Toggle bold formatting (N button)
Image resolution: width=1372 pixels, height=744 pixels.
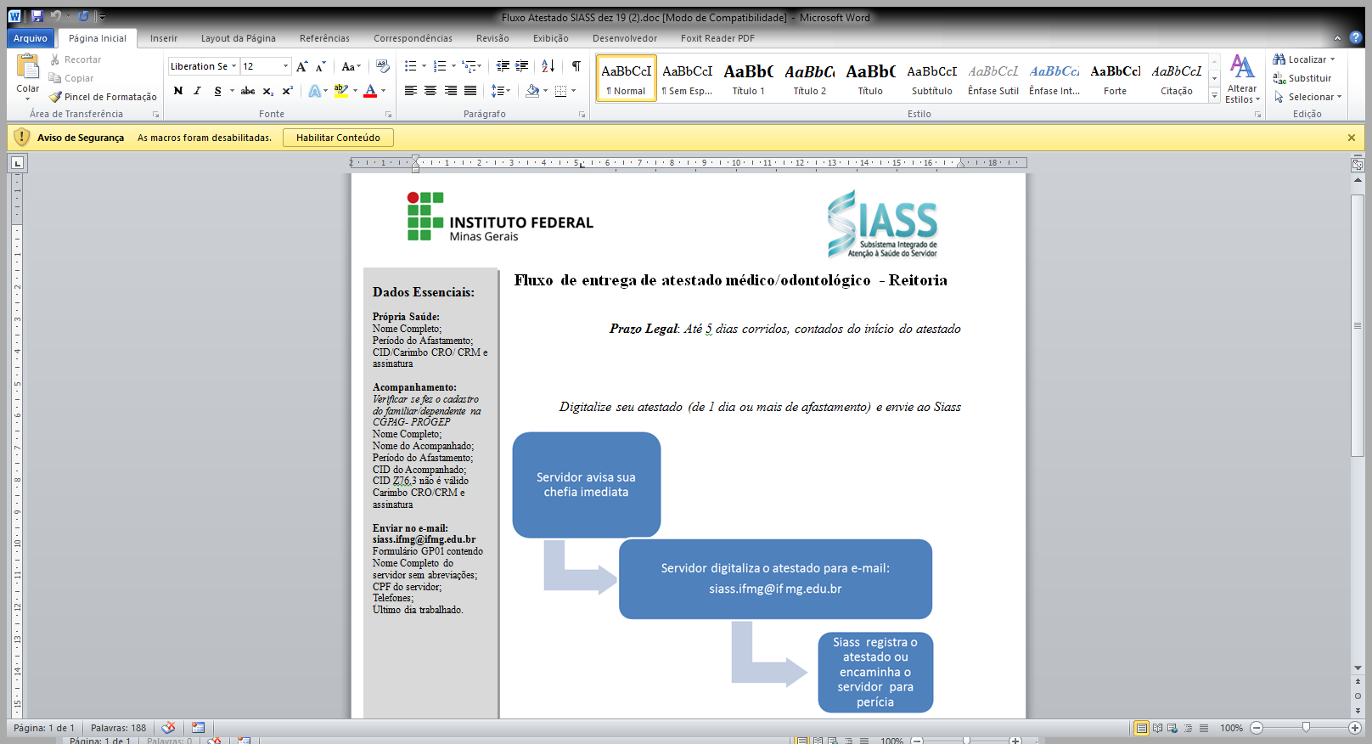178,91
